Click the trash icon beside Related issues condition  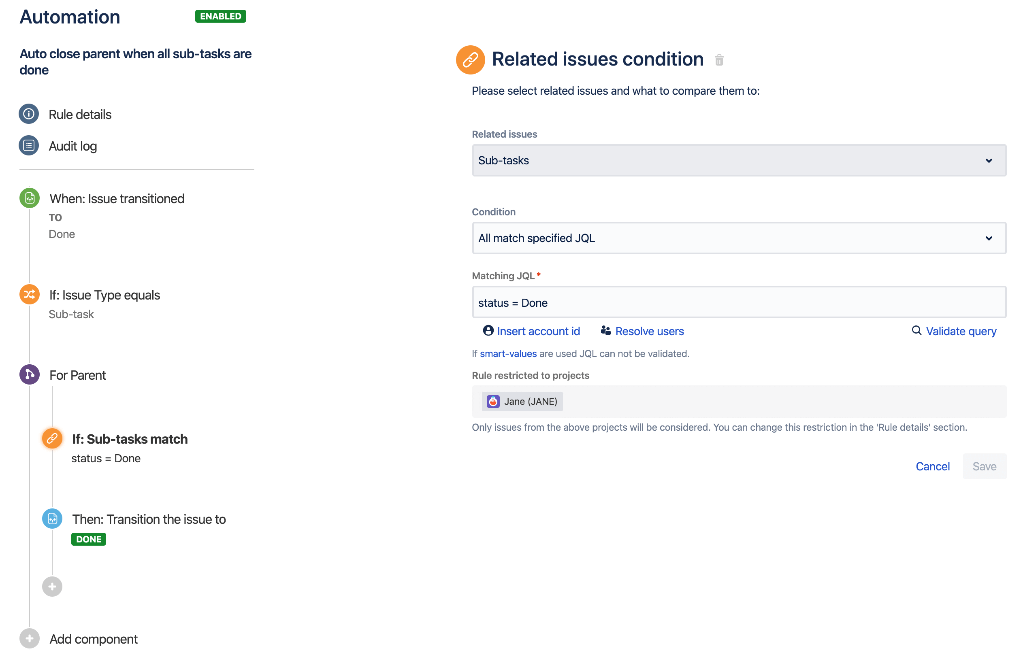point(719,60)
